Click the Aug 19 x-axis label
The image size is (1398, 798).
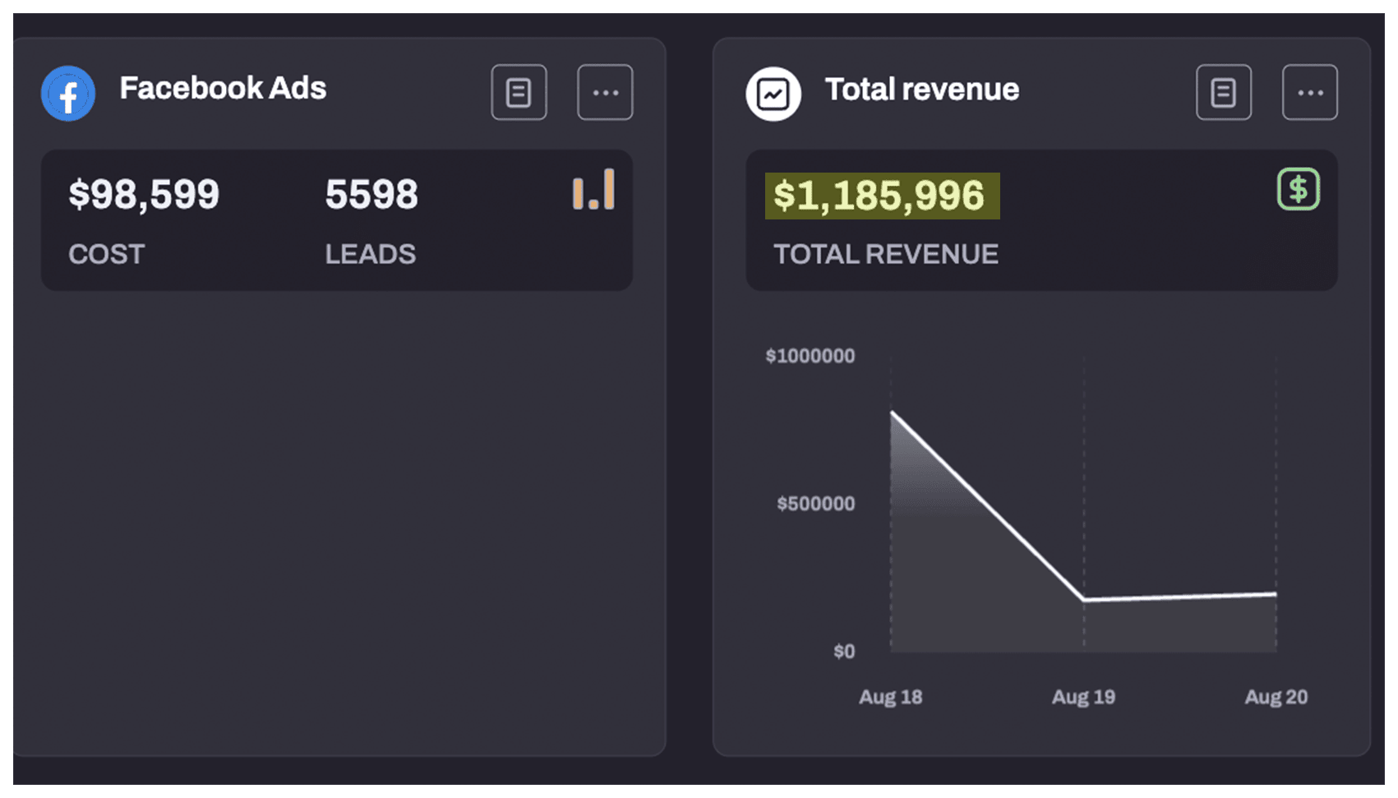1083,697
